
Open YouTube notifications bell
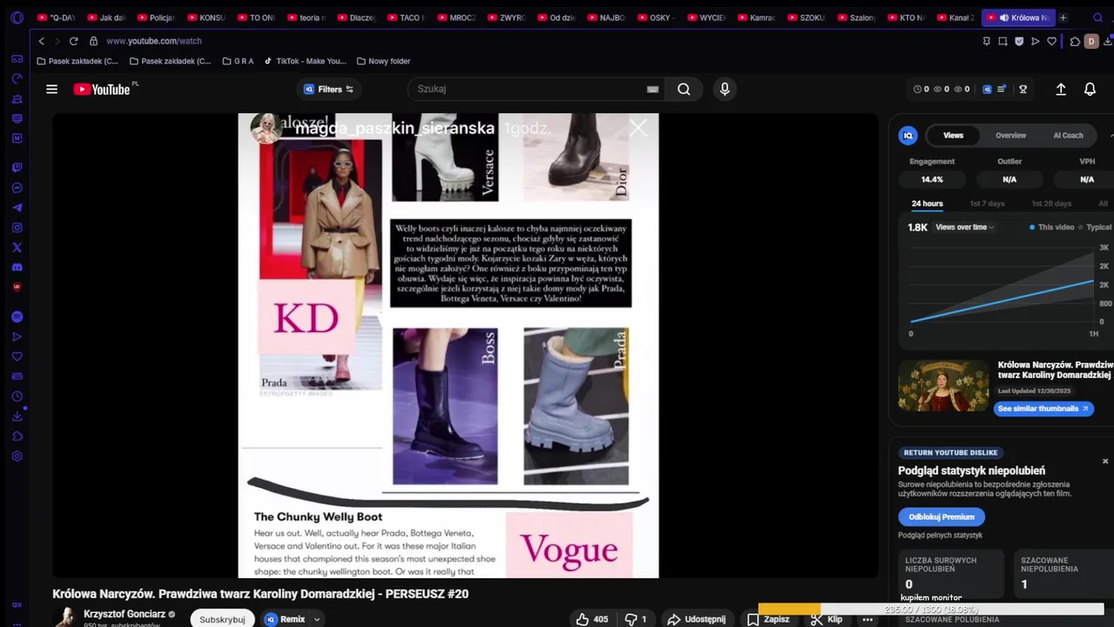pyautogui.click(x=1090, y=89)
